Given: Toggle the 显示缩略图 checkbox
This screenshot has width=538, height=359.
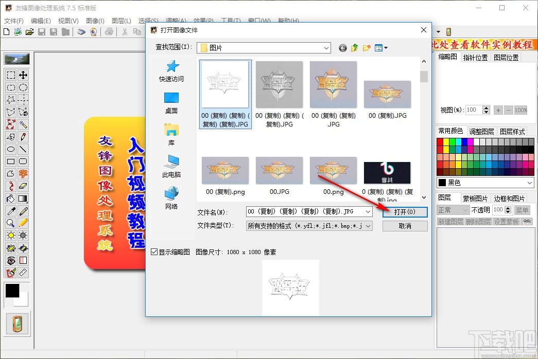Looking at the screenshot, I should [154, 252].
